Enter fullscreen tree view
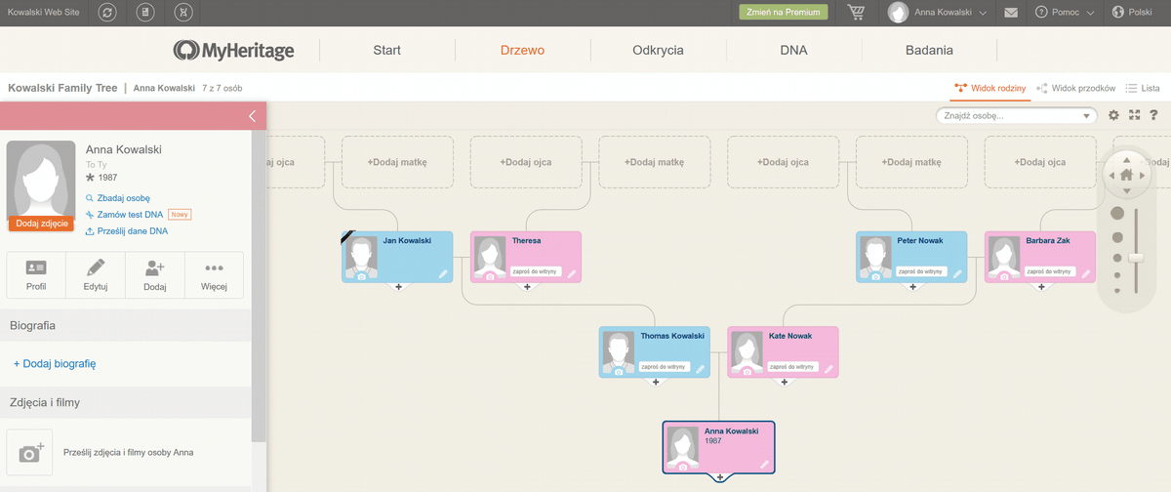Viewport: 1171px width, 492px height. 1135,115
